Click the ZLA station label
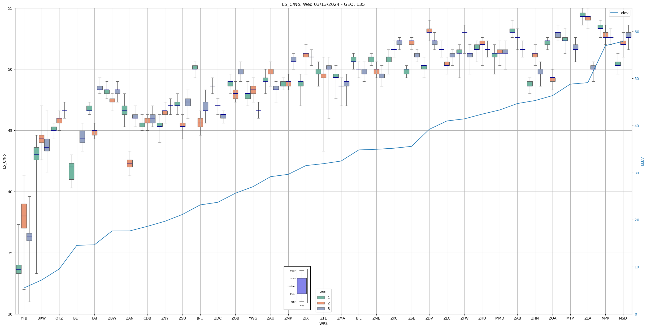Image resolution: width=647 pixels, height=328 pixels. point(588,318)
